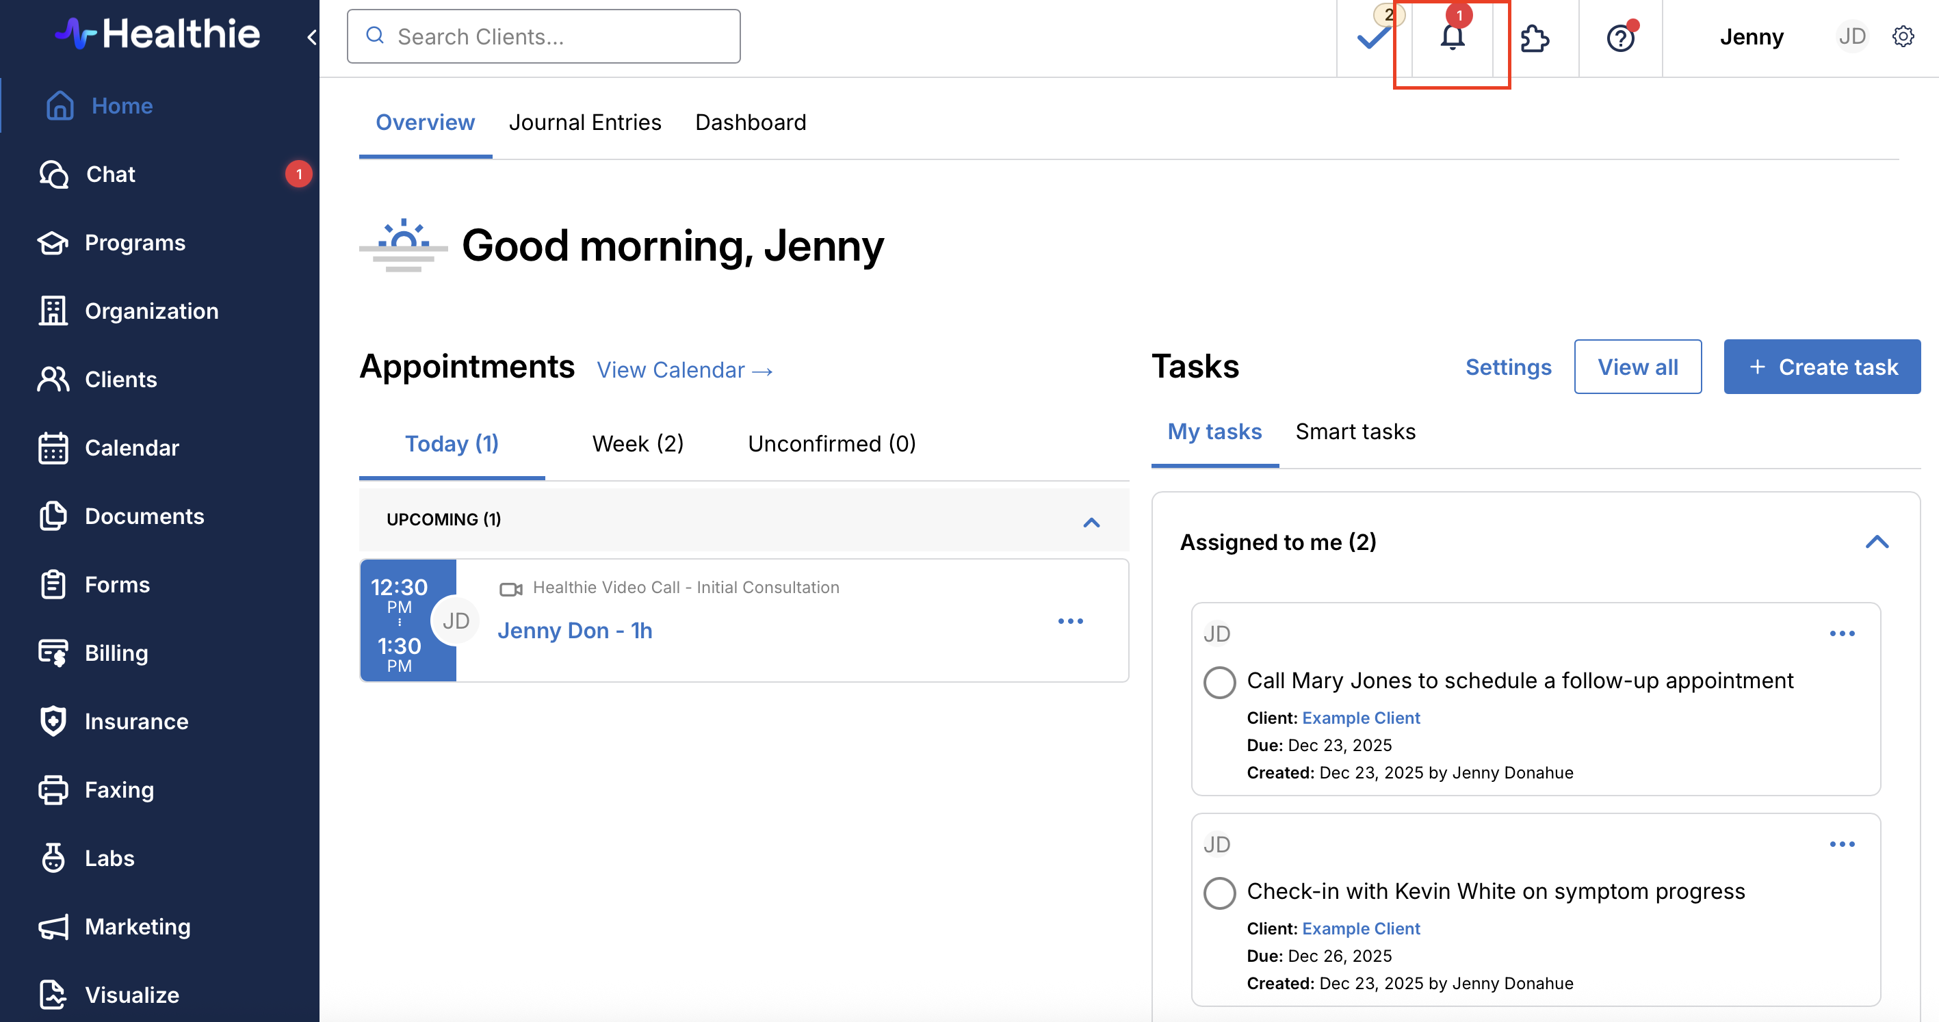This screenshot has height=1022, width=1939.
Task: Mark Check-in with Kevin White task complete
Action: pyautogui.click(x=1219, y=893)
